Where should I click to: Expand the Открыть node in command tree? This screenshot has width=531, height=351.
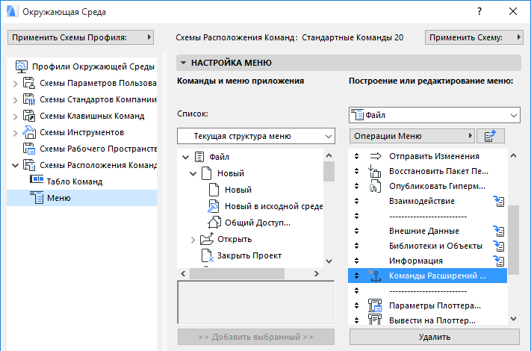(x=193, y=239)
